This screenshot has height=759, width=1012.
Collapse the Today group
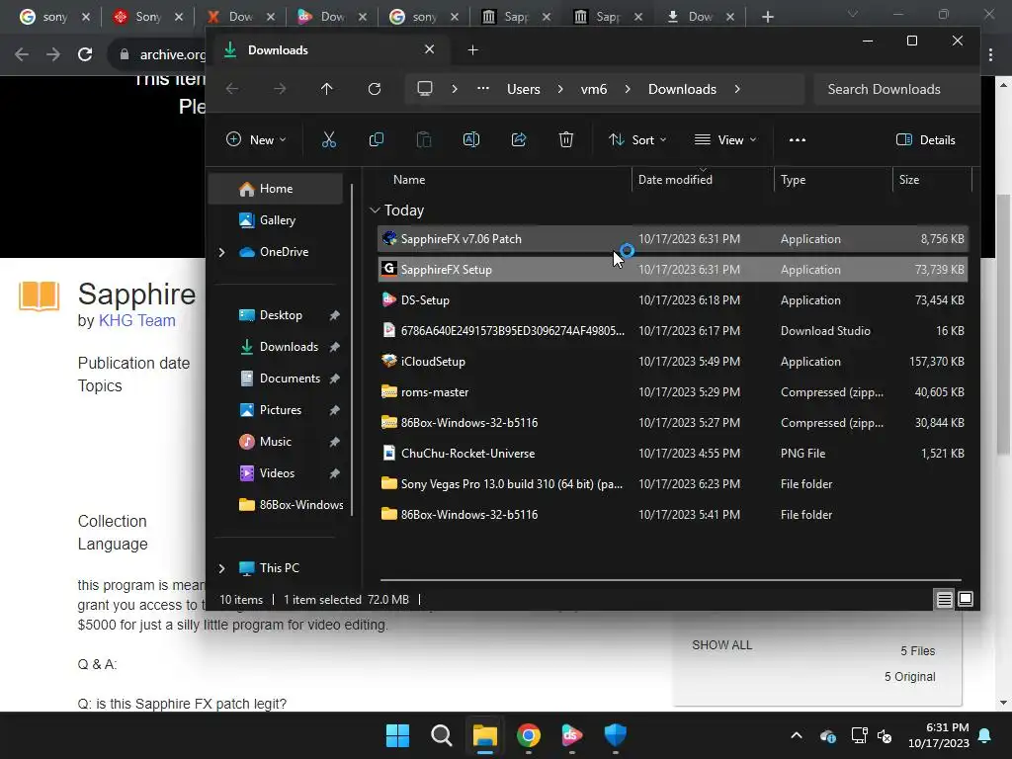pyautogui.click(x=375, y=211)
